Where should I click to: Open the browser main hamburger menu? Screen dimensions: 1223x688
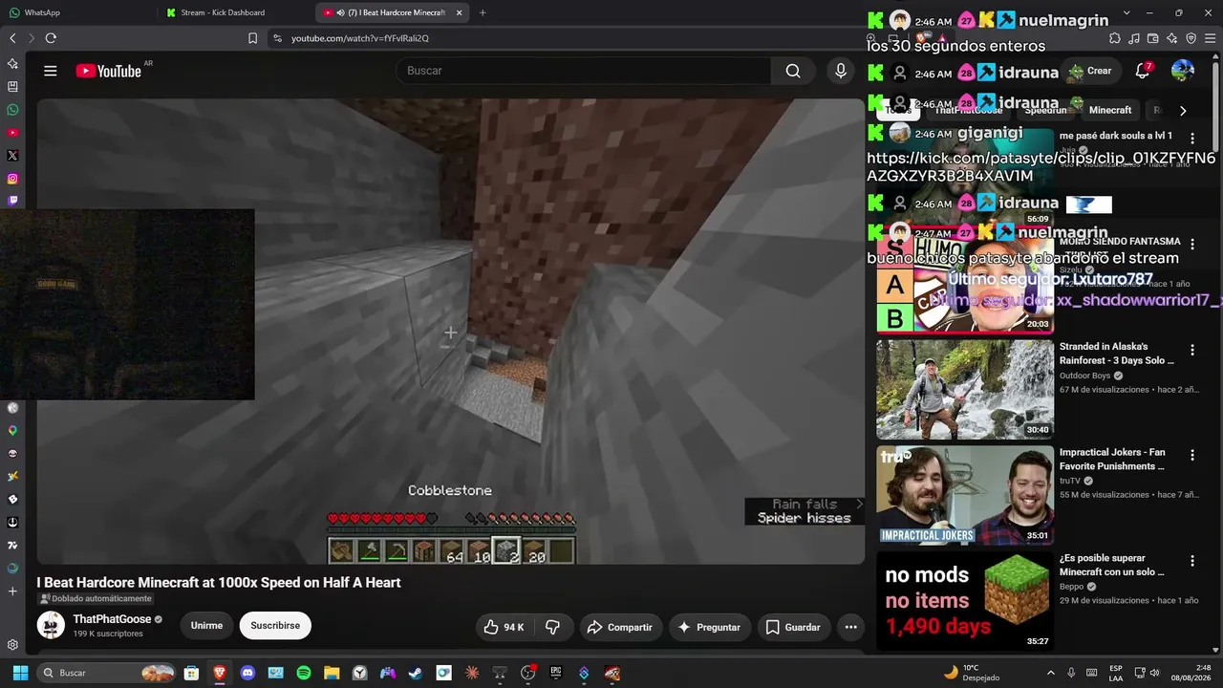pos(1211,38)
